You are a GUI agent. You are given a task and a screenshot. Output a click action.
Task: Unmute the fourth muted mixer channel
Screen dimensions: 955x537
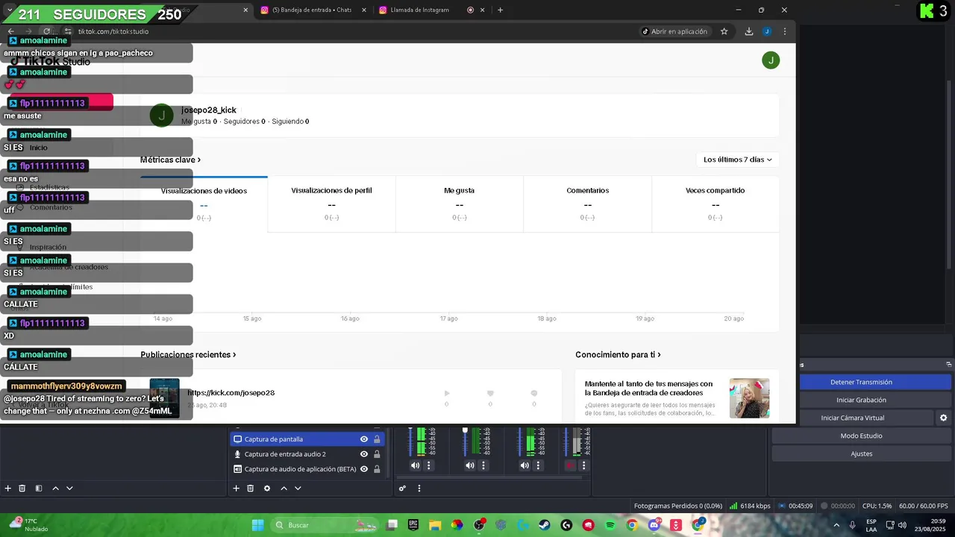click(x=570, y=465)
